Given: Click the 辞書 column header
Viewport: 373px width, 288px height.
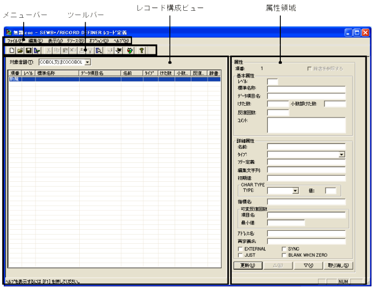Looking at the screenshot, I should (214, 73).
